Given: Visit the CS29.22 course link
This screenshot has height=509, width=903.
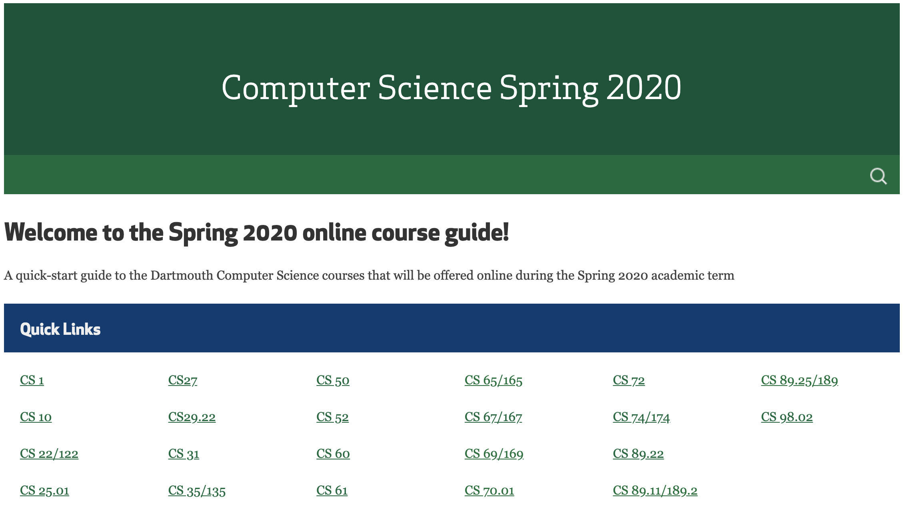Looking at the screenshot, I should pos(192,417).
